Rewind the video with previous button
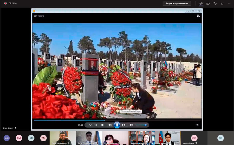234x145 pixels. (x=110, y=125)
